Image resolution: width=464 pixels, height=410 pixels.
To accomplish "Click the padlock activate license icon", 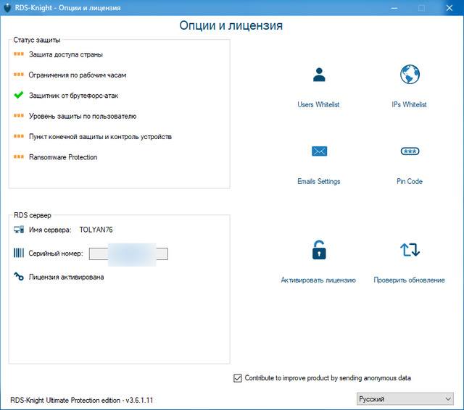I will point(318,250).
